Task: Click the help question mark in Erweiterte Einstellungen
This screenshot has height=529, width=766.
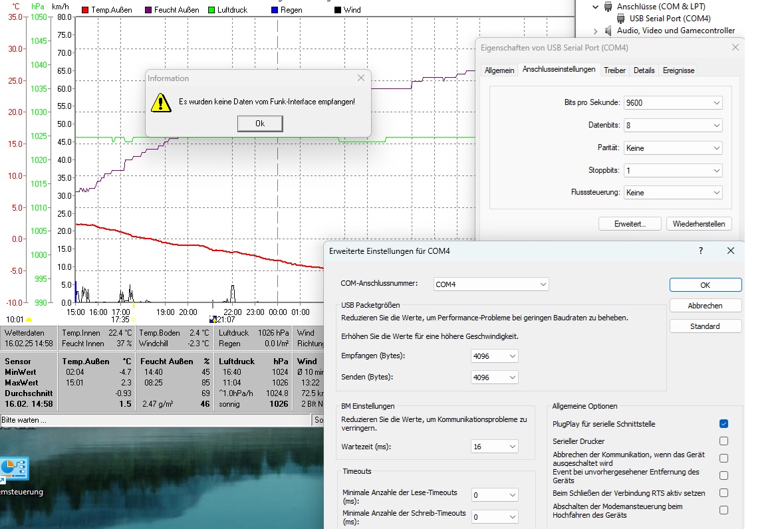Action: tap(700, 251)
